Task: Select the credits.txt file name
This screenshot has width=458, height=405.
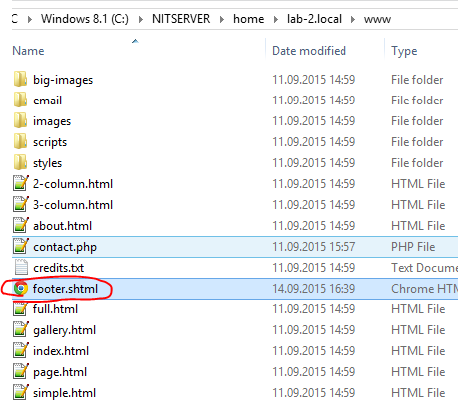Action: pyautogui.click(x=59, y=268)
